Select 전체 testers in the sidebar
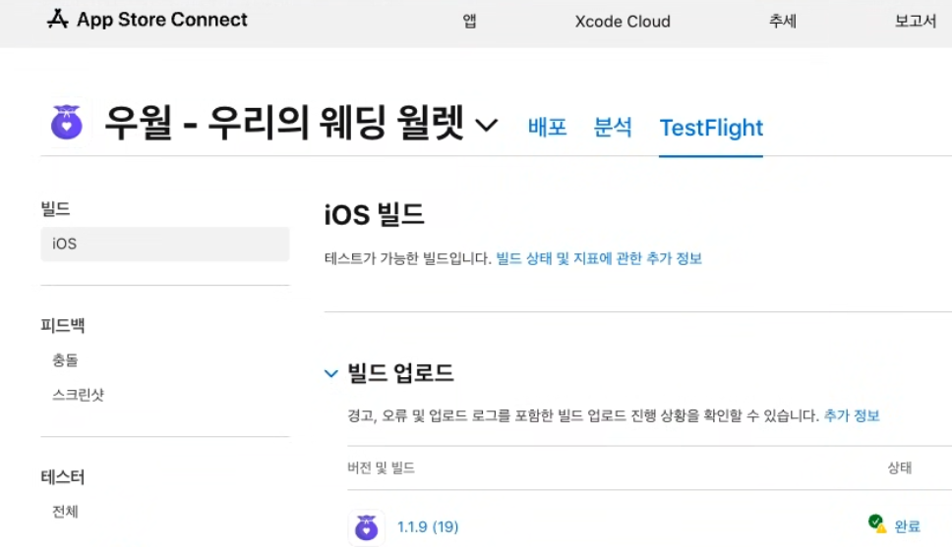This screenshot has width=952, height=547. (65, 512)
